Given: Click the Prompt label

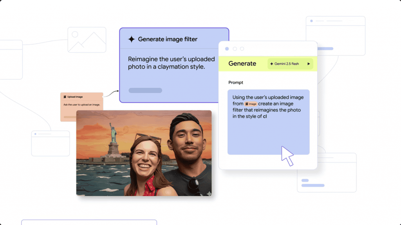Looking at the screenshot, I should pos(236,82).
